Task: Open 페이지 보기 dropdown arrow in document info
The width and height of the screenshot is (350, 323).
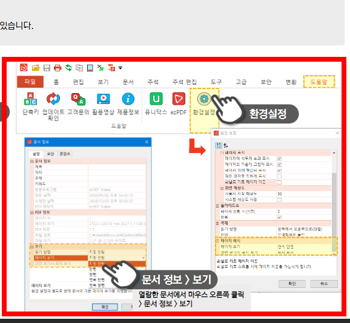Action: coord(144,258)
